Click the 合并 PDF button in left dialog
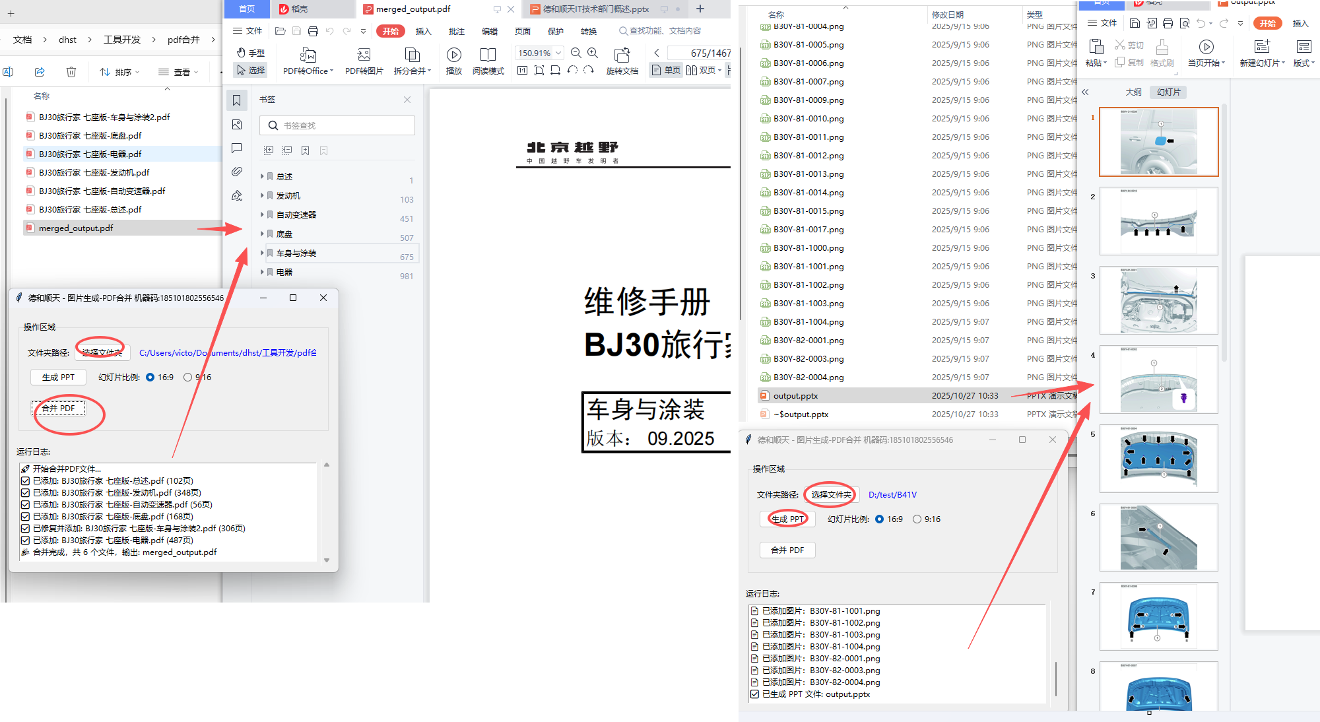The image size is (1320, 722). point(58,409)
